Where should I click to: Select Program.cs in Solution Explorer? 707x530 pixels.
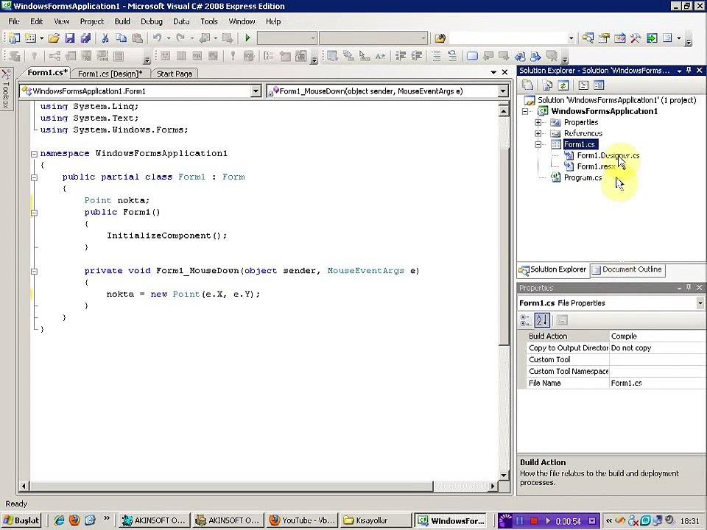[583, 177]
